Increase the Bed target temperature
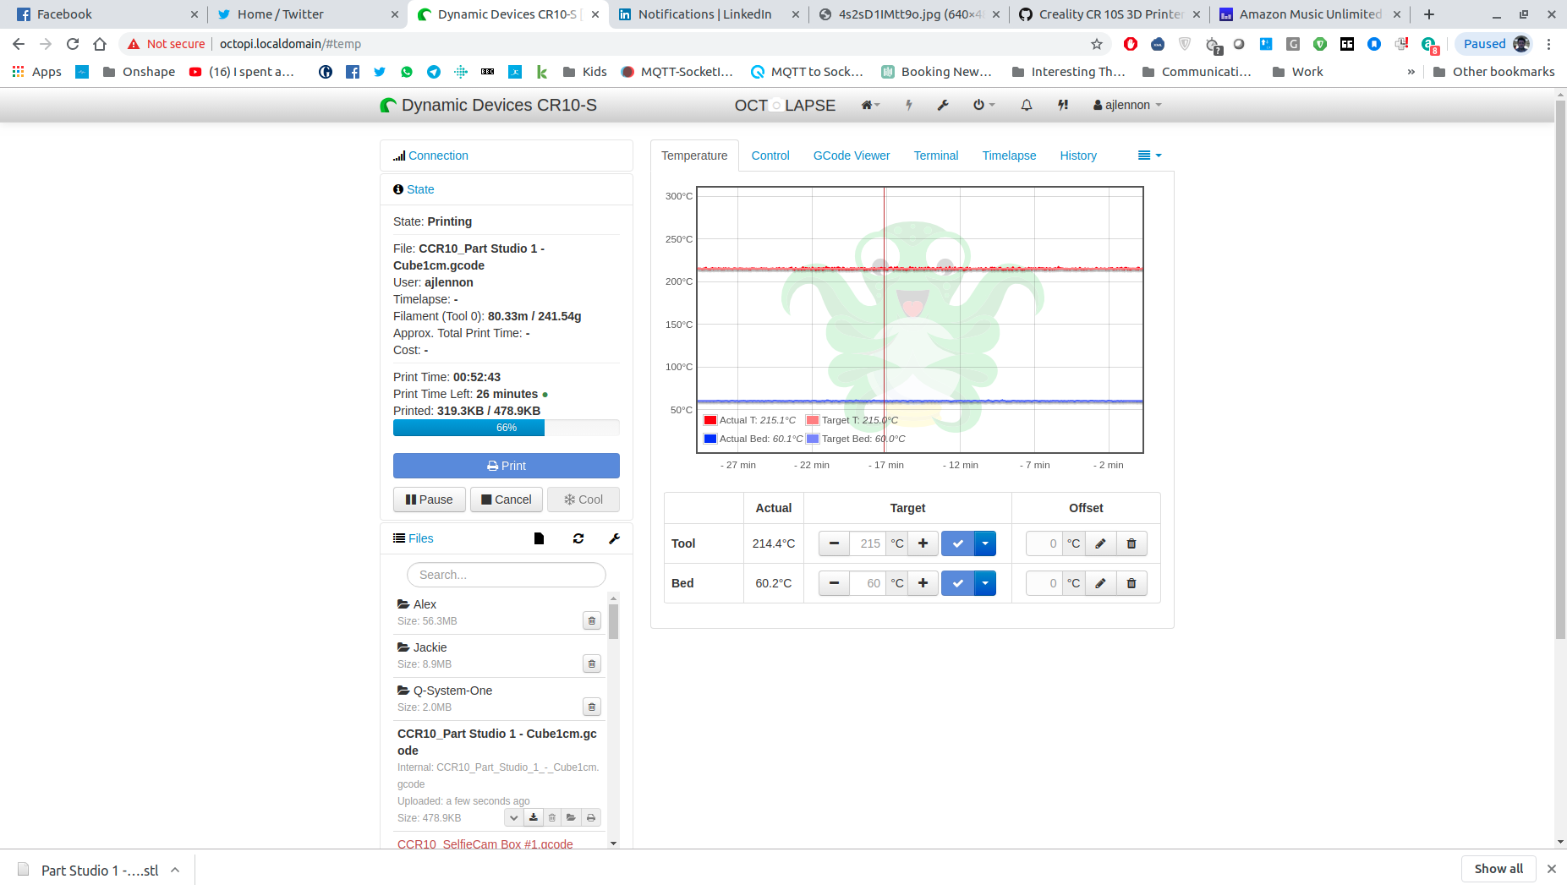Screen dimensions: 1567x890 (923, 583)
